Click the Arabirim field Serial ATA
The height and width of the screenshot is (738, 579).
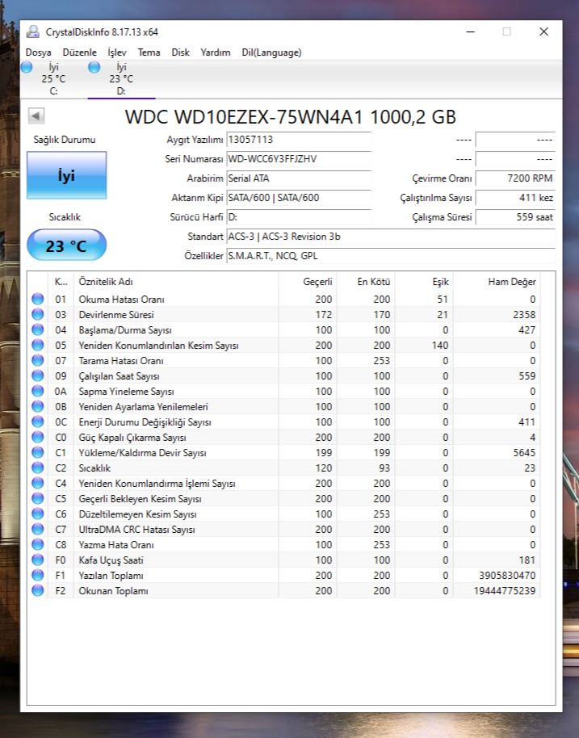pos(299,178)
